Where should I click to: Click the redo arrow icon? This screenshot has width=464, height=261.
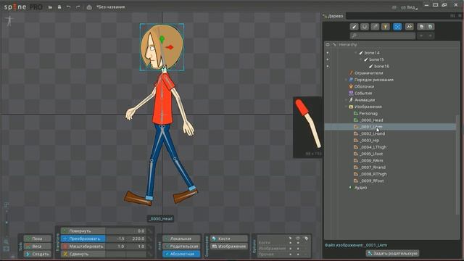tap(78, 7)
